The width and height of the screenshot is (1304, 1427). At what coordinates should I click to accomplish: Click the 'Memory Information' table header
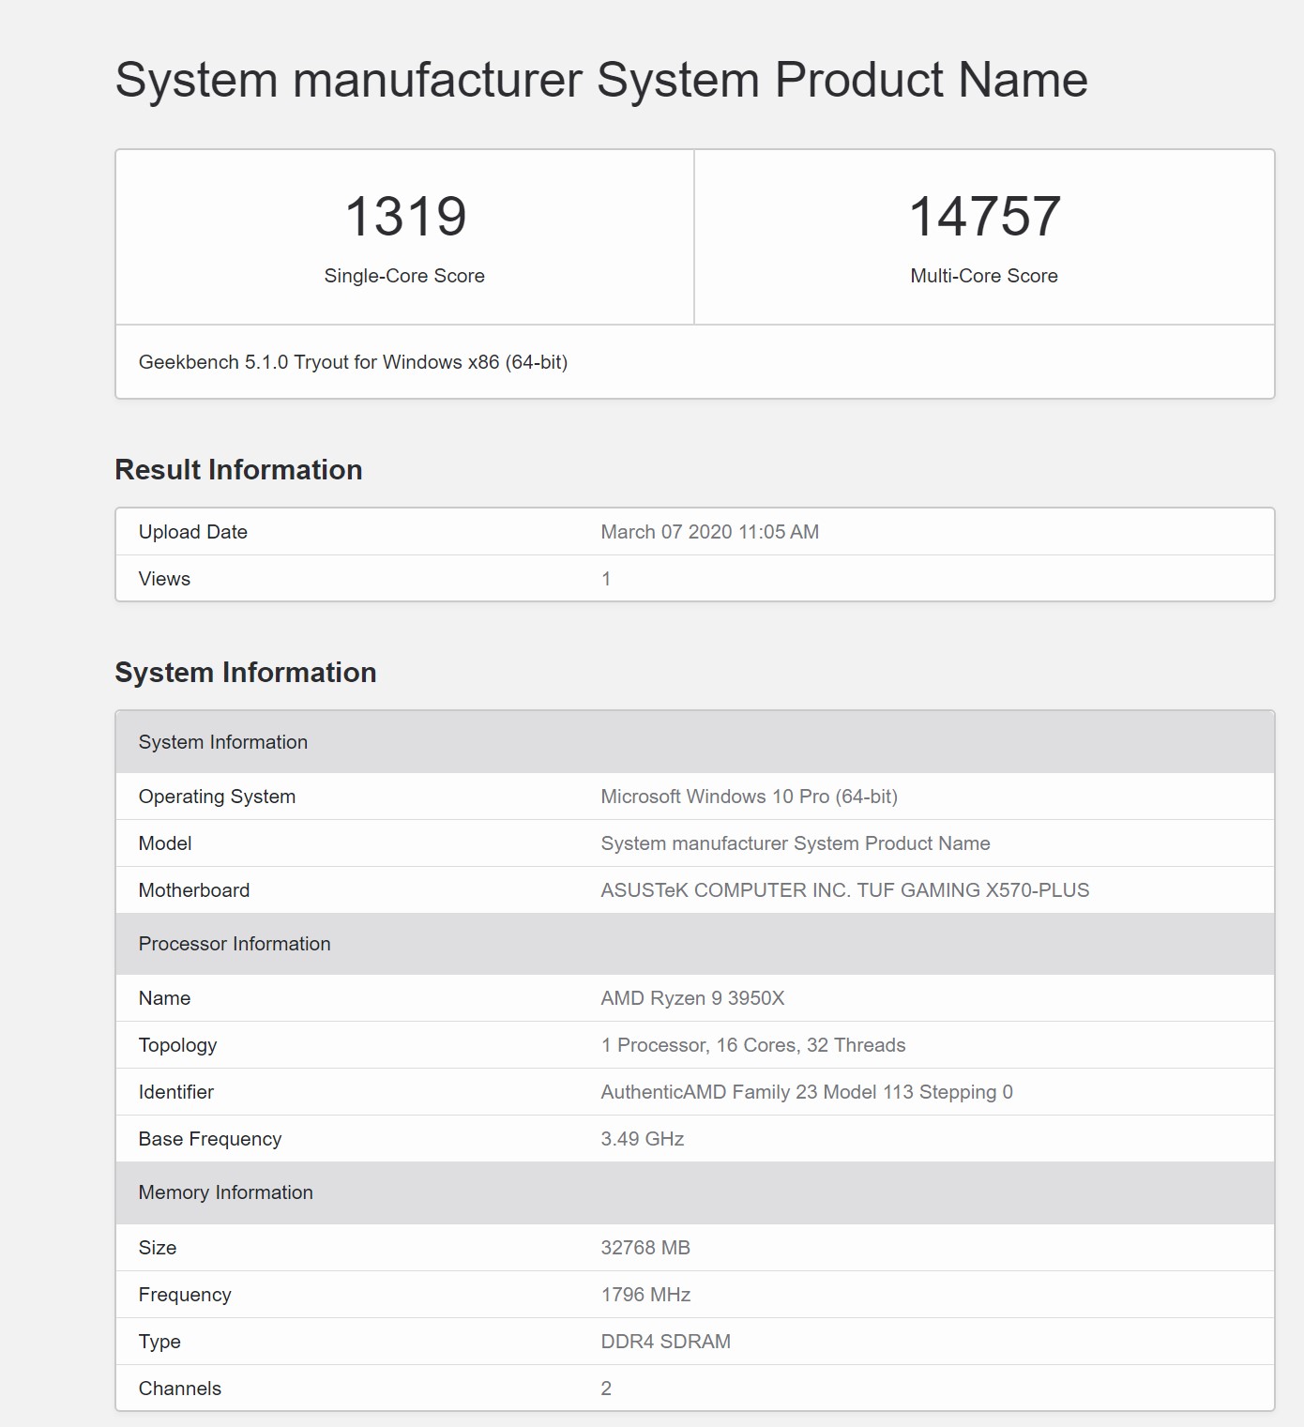(x=695, y=1192)
